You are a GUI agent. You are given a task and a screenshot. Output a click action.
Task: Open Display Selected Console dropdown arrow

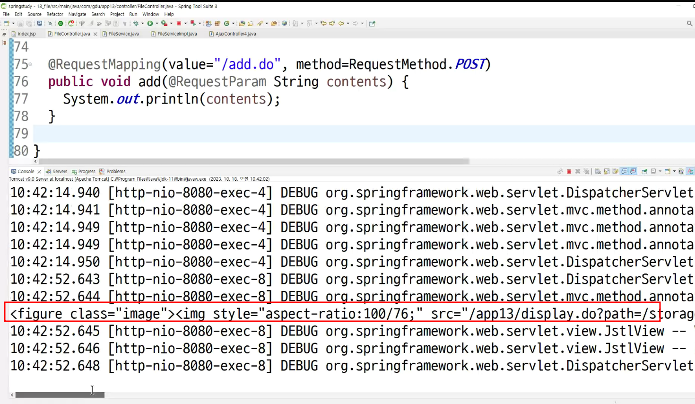tap(660, 171)
